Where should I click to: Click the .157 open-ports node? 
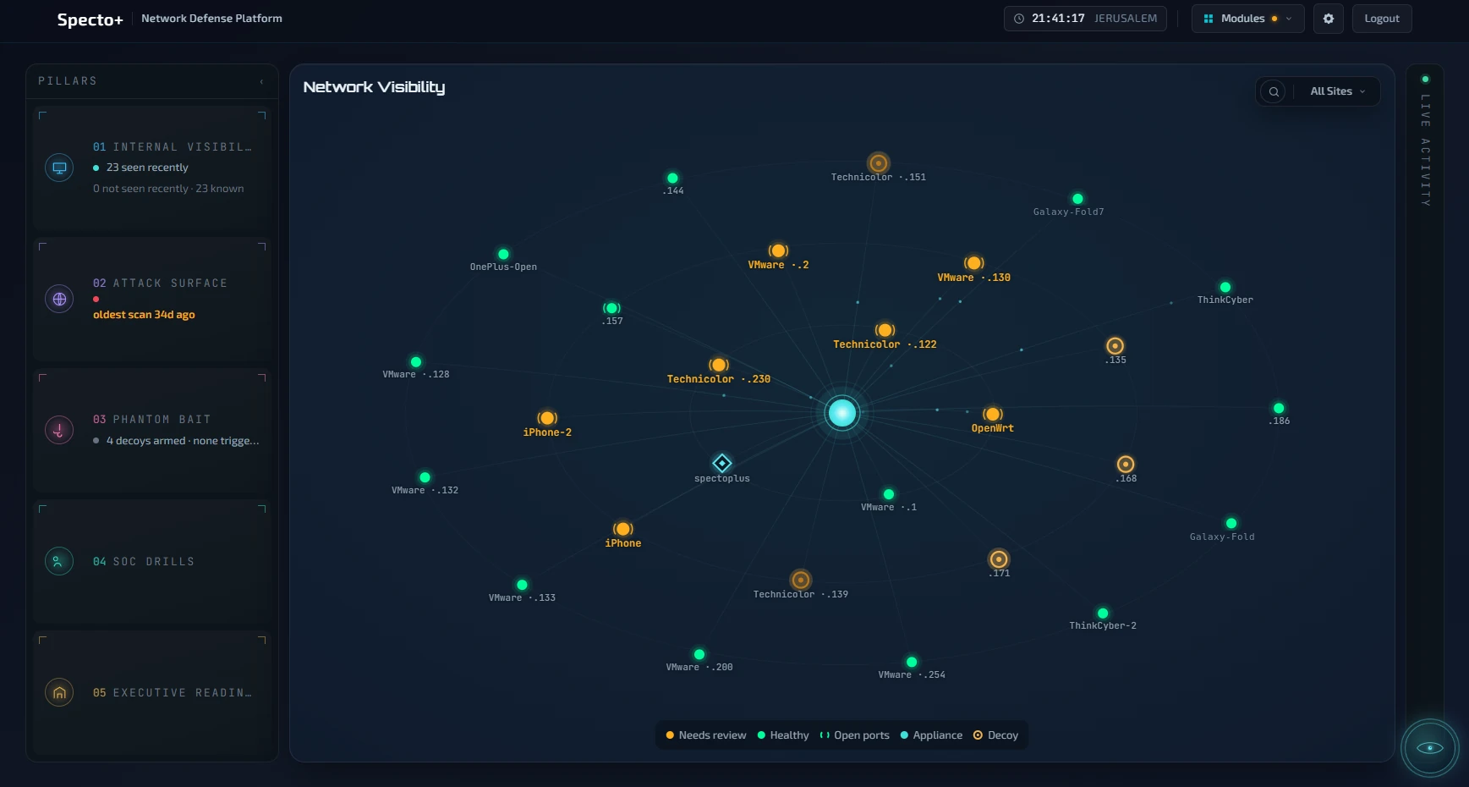tap(611, 308)
